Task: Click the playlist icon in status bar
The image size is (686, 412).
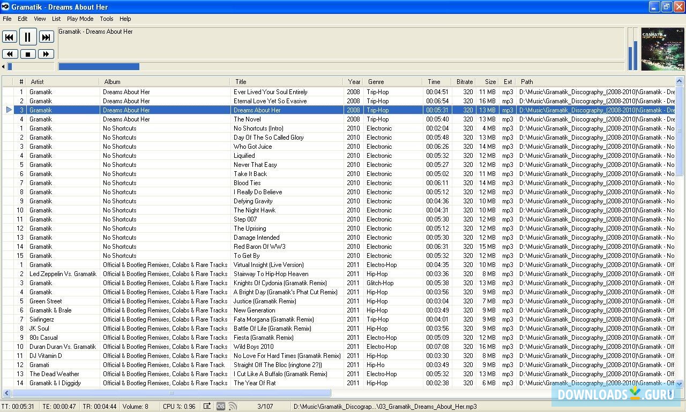Action: click(207, 406)
